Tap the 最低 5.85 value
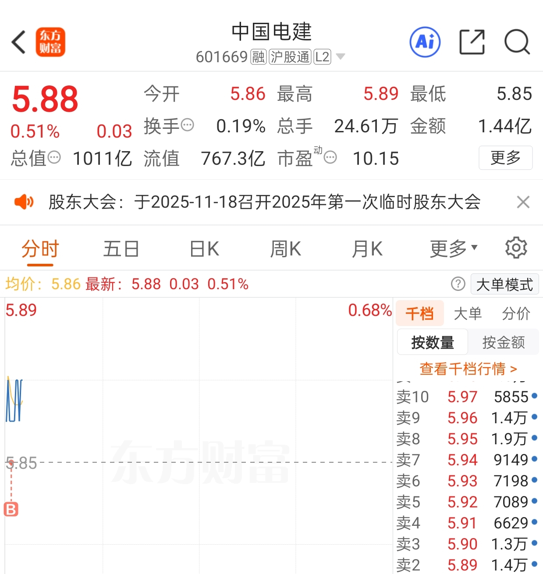The width and height of the screenshot is (543, 574). pyautogui.click(x=515, y=94)
